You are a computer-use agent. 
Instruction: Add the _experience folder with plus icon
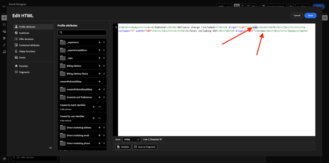coord(100,42)
